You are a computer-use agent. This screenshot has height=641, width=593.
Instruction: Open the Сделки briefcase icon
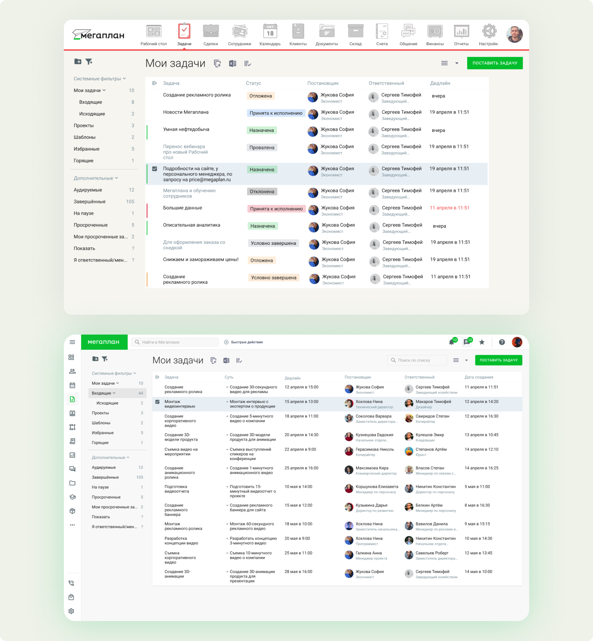pyautogui.click(x=211, y=32)
